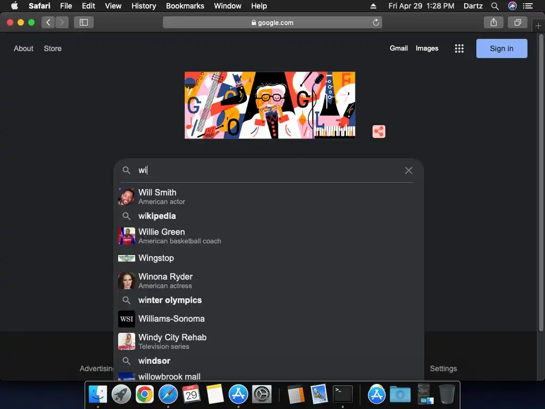Screen dimensions: 545x409
Task: Open the Settings footer link
Action: coord(443,369)
